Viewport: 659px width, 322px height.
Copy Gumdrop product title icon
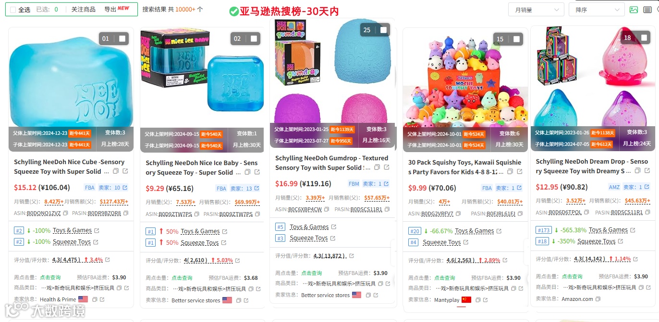[x=377, y=167]
